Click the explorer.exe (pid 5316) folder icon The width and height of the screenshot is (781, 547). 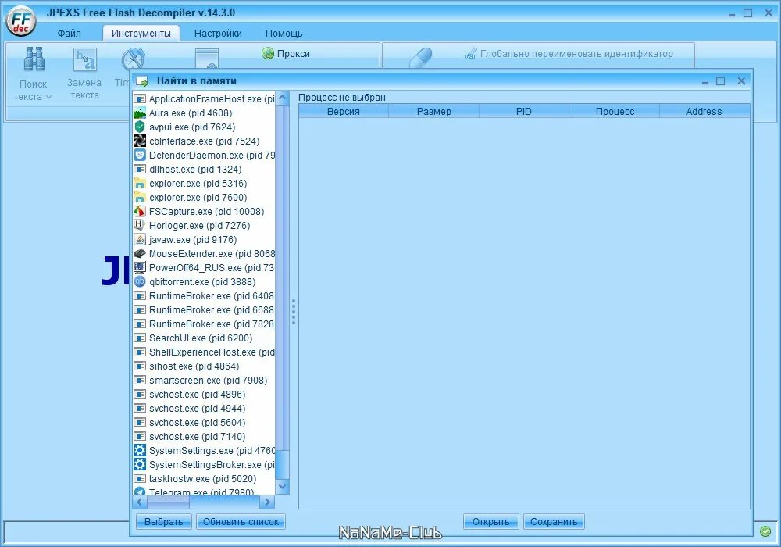(140, 184)
